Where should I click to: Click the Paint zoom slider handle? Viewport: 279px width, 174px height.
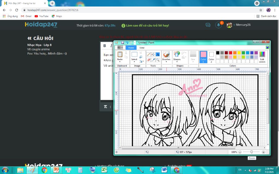(251, 152)
